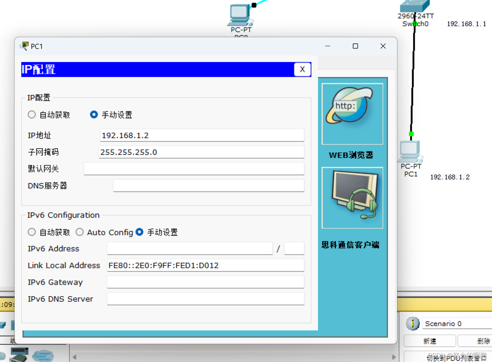The width and height of the screenshot is (492, 362).
Task: Select the cloud device icon in bottom palette
Action: [x=43, y=355]
